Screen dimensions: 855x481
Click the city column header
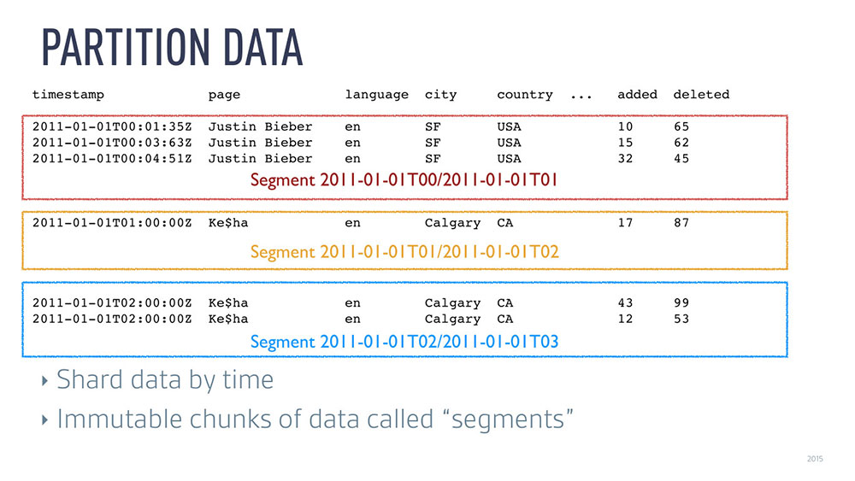(x=440, y=95)
